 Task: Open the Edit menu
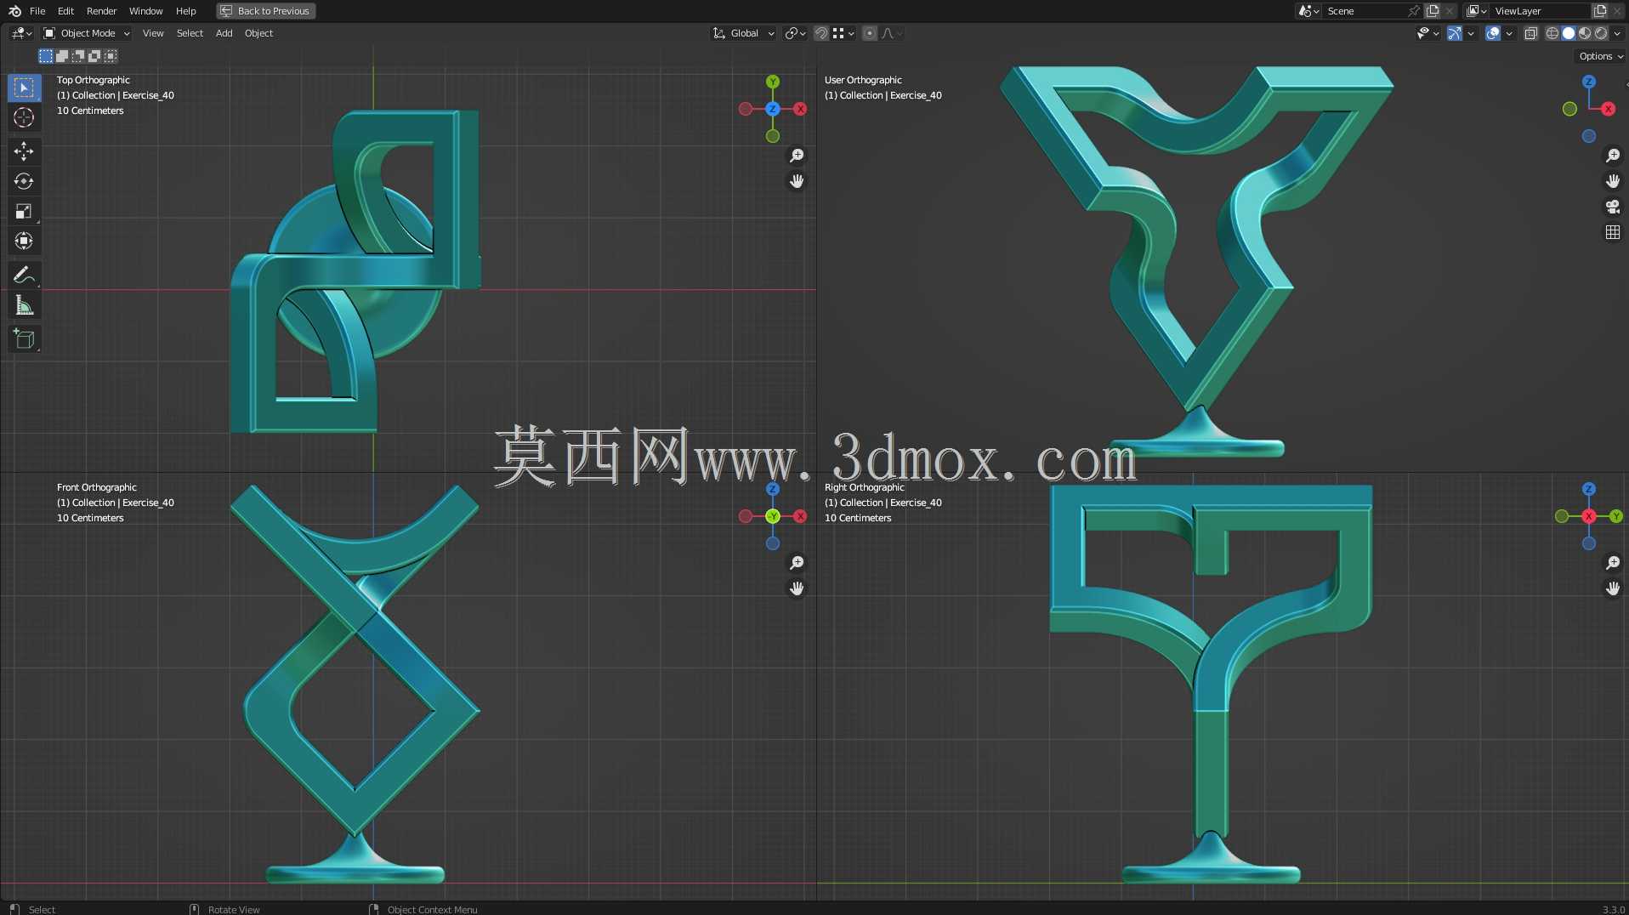tap(65, 11)
